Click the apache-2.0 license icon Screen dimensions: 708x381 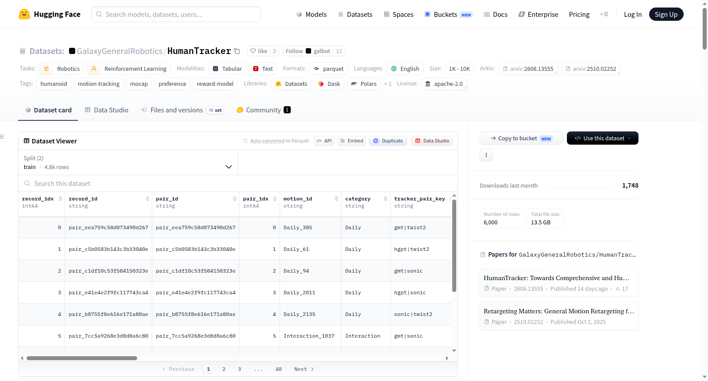[427, 84]
